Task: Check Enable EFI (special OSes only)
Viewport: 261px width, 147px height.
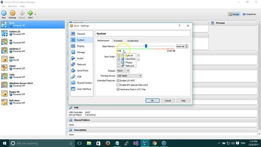Action: click(118, 85)
